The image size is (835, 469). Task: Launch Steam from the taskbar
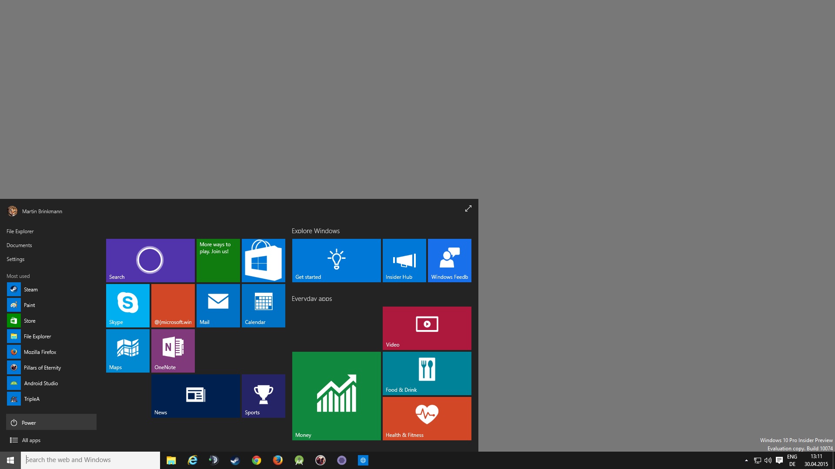tap(235, 460)
